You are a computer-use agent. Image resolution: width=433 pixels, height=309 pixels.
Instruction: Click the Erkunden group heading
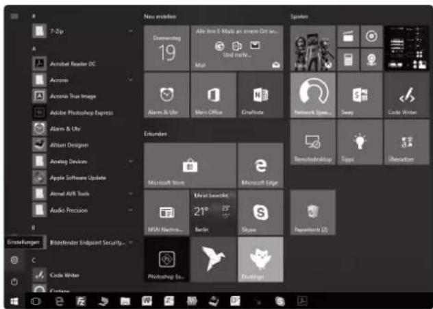(x=156, y=134)
